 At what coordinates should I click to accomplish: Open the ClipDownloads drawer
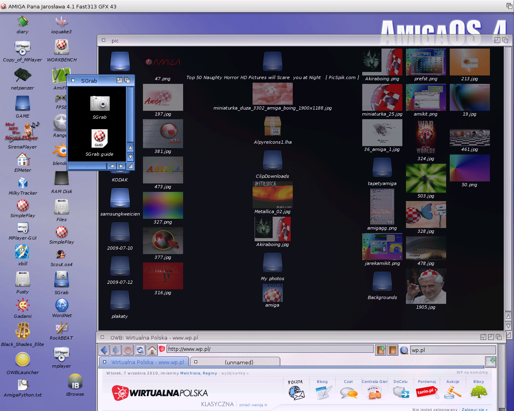(x=273, y=160)
